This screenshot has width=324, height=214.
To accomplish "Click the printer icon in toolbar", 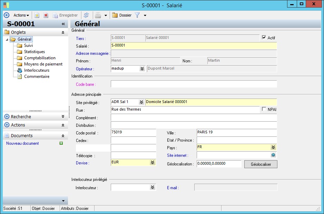I will click(x=98, y=15).
